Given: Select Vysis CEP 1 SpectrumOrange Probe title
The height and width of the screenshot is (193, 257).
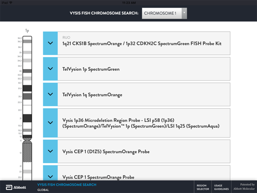Looking at the screenshot, I should (98, 177).
